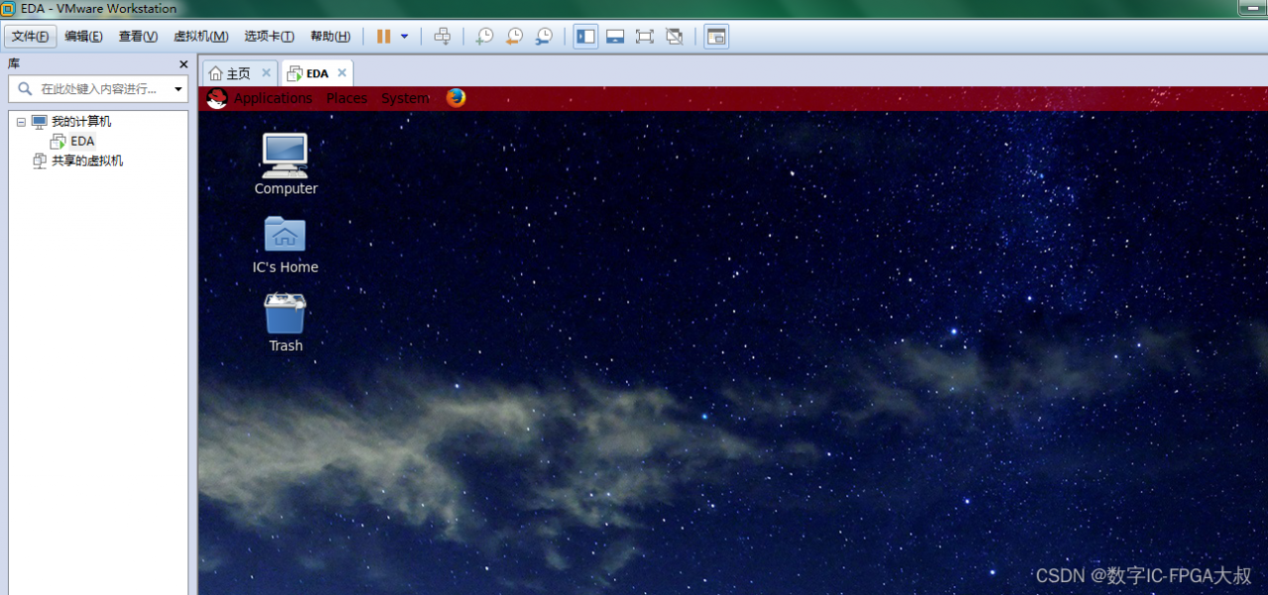1268x595 pixels.
Task: Click the VMware title bar app icon
Action: pos(8,9)
